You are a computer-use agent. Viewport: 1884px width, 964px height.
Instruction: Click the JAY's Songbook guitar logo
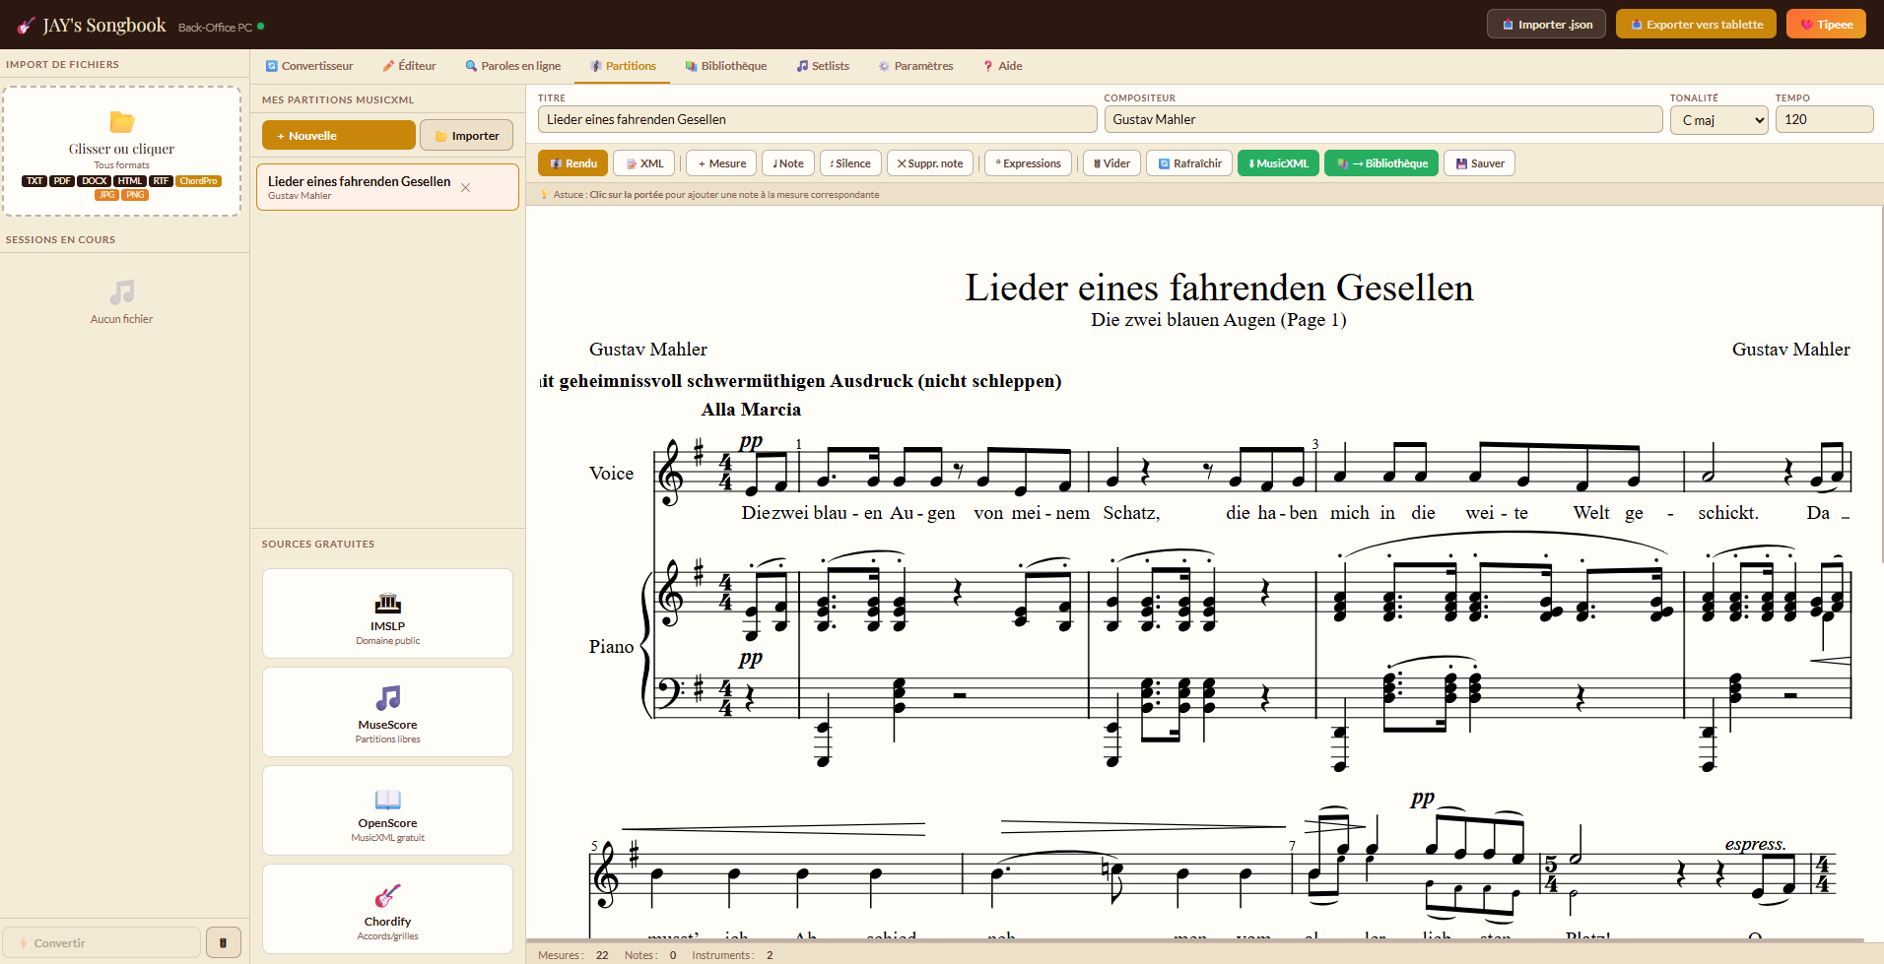click(27, 26)
